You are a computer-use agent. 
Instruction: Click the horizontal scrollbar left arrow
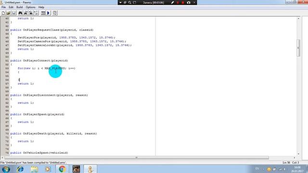coord(2,158)
